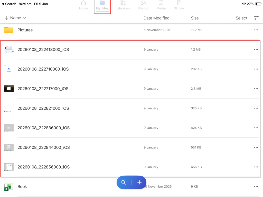
Task: Open thumbnail of 20260108_222844000_iOS
Action: tap(9, 147)
